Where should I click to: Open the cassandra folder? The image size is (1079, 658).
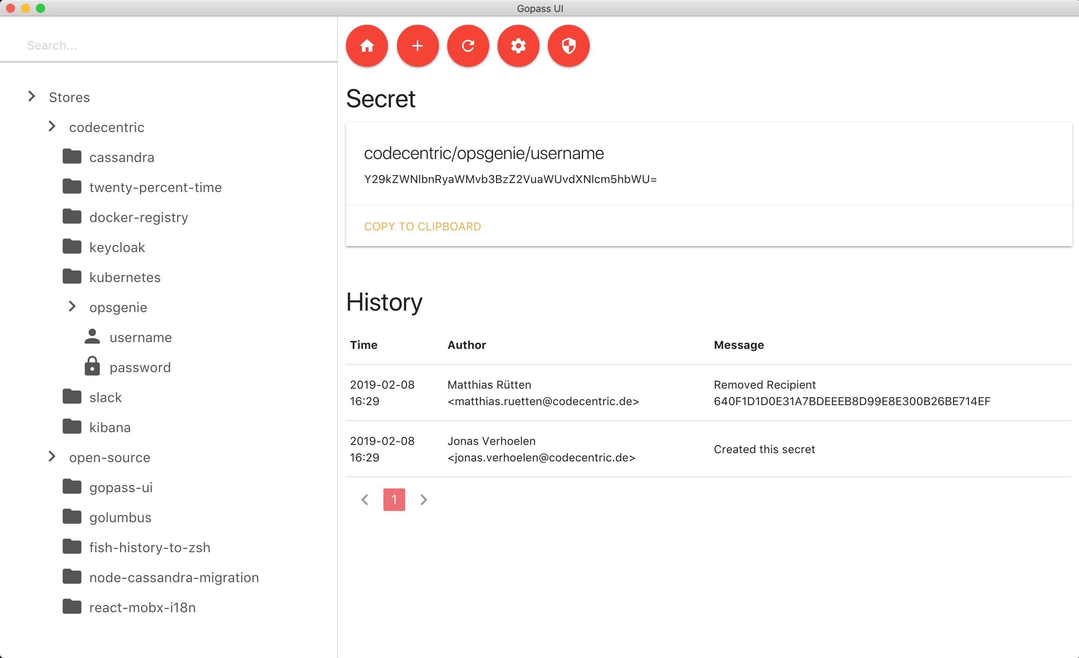121,157
